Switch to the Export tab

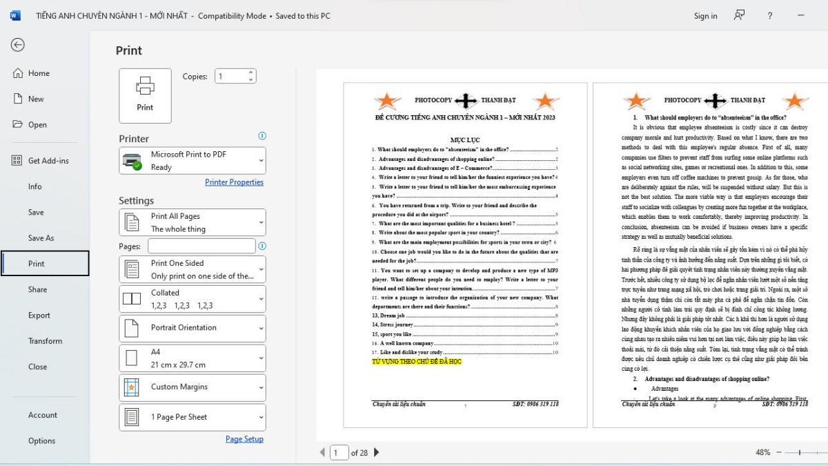[x=39, y=315]
